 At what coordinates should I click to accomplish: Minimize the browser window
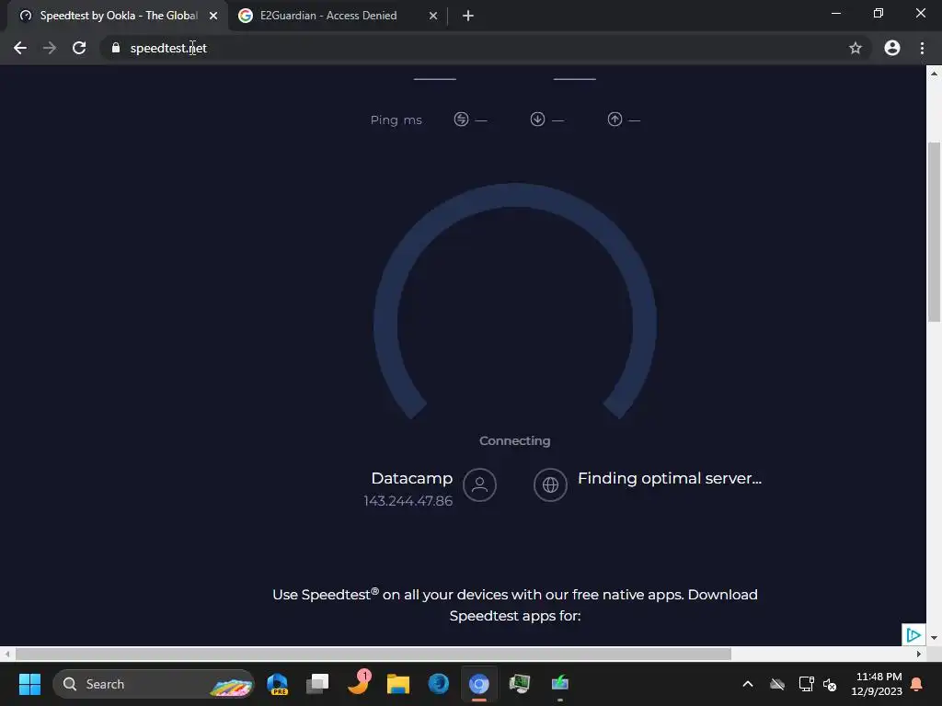(x=835, y=13)
